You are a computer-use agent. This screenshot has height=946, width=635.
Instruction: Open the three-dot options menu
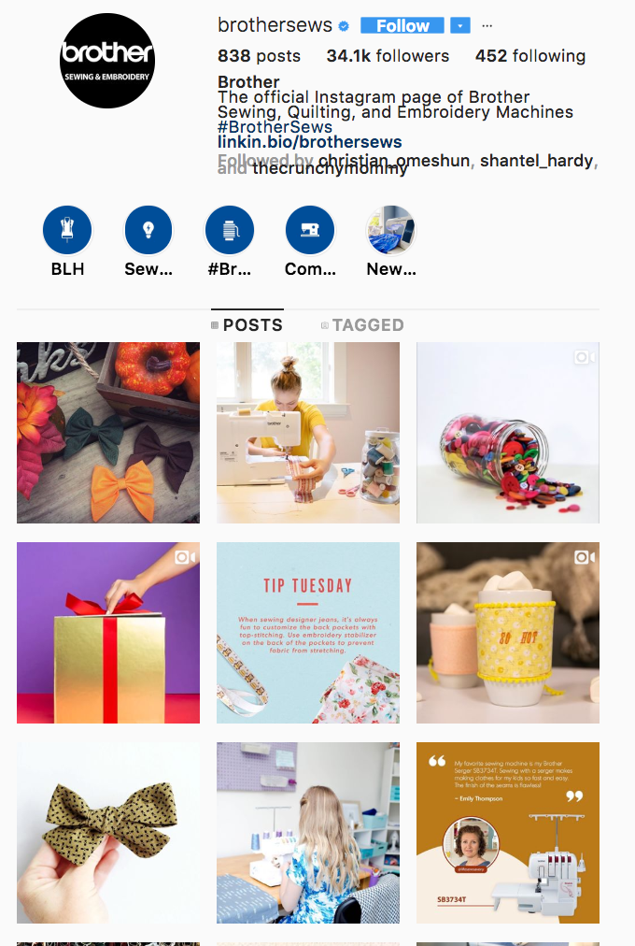tap(487, 26)
